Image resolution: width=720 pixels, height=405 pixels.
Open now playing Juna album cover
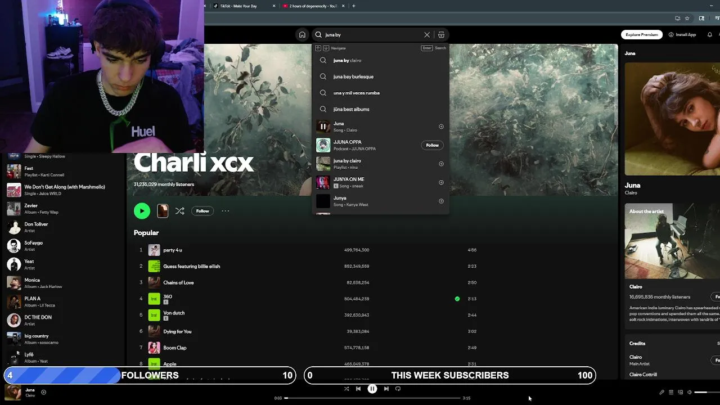coord(13,392)
